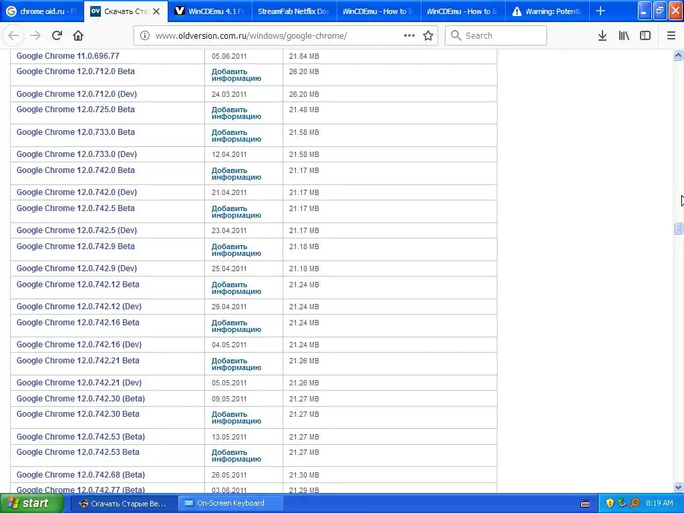Click Добавить информацию for 12.0.742.21 Beta

[236, 364]
